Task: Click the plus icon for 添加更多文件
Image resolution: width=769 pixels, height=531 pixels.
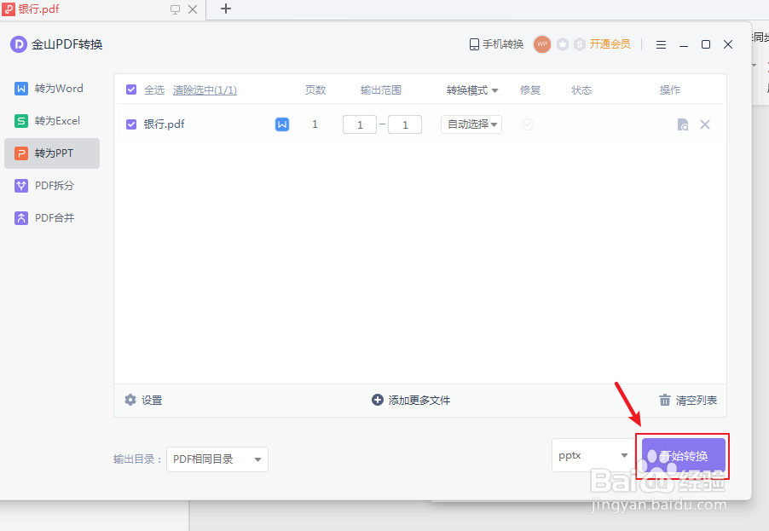Action: (x=377, y=400)
